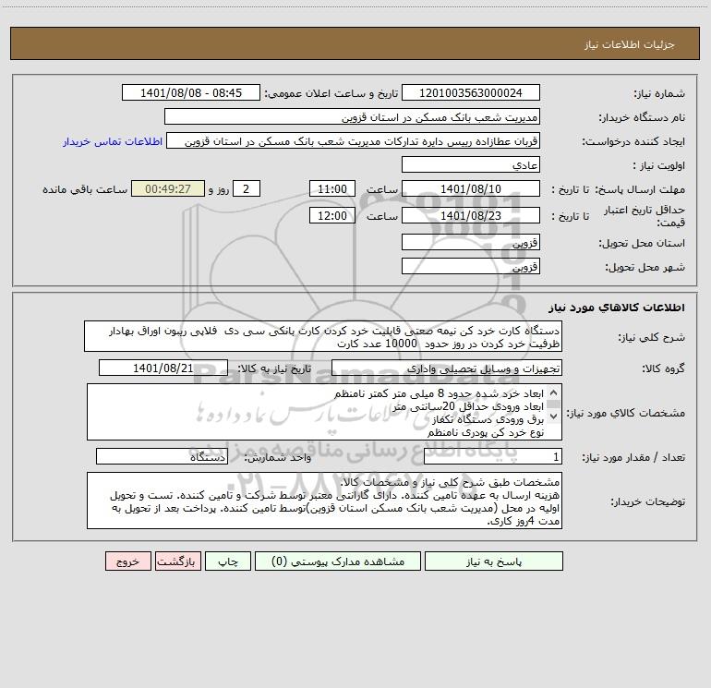Click need date field 1401/08/21
711x688 pixels.
[163, 368]
